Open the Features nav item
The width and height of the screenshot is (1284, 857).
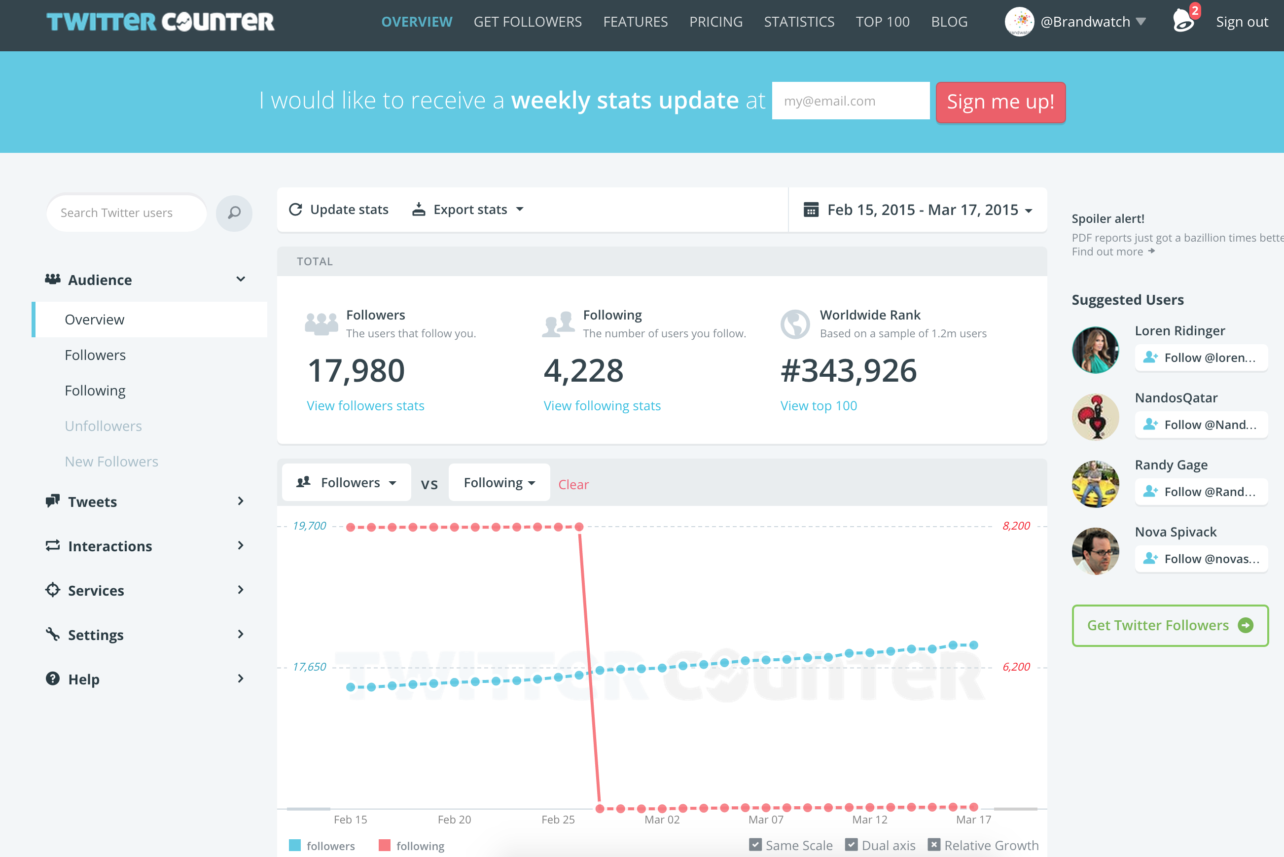coord(636,22)
